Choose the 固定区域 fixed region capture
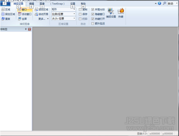Viewport: 179px width, 136px height. (x=8, y=14)
